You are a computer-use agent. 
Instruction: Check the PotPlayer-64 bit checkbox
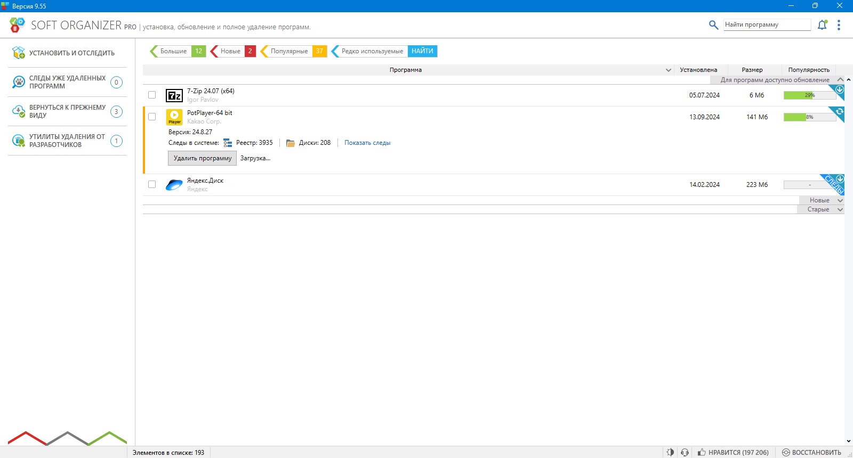[152, 117]
